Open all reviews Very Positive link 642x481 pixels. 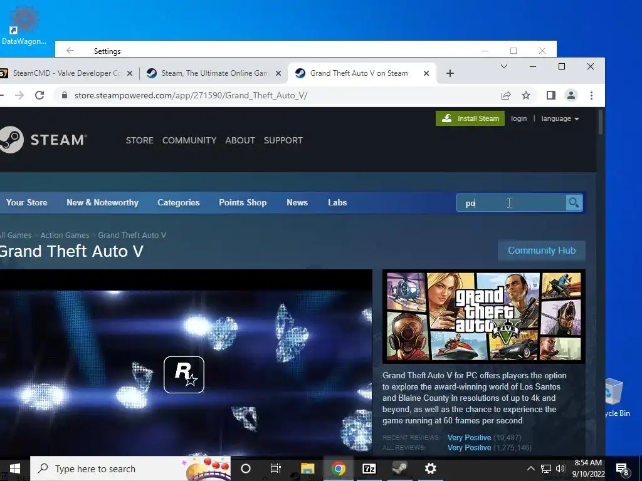click(469, 448)
